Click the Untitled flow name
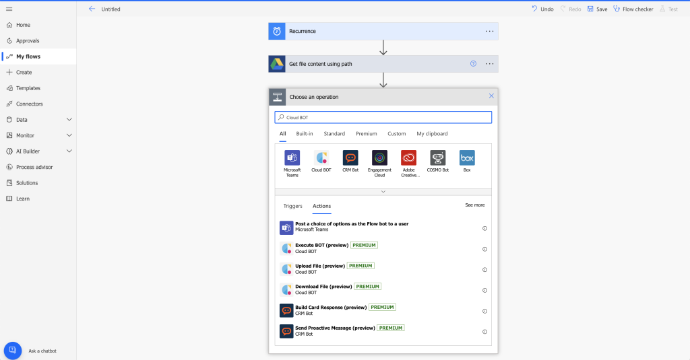This screenshot has height=360, width=690. 111,9
